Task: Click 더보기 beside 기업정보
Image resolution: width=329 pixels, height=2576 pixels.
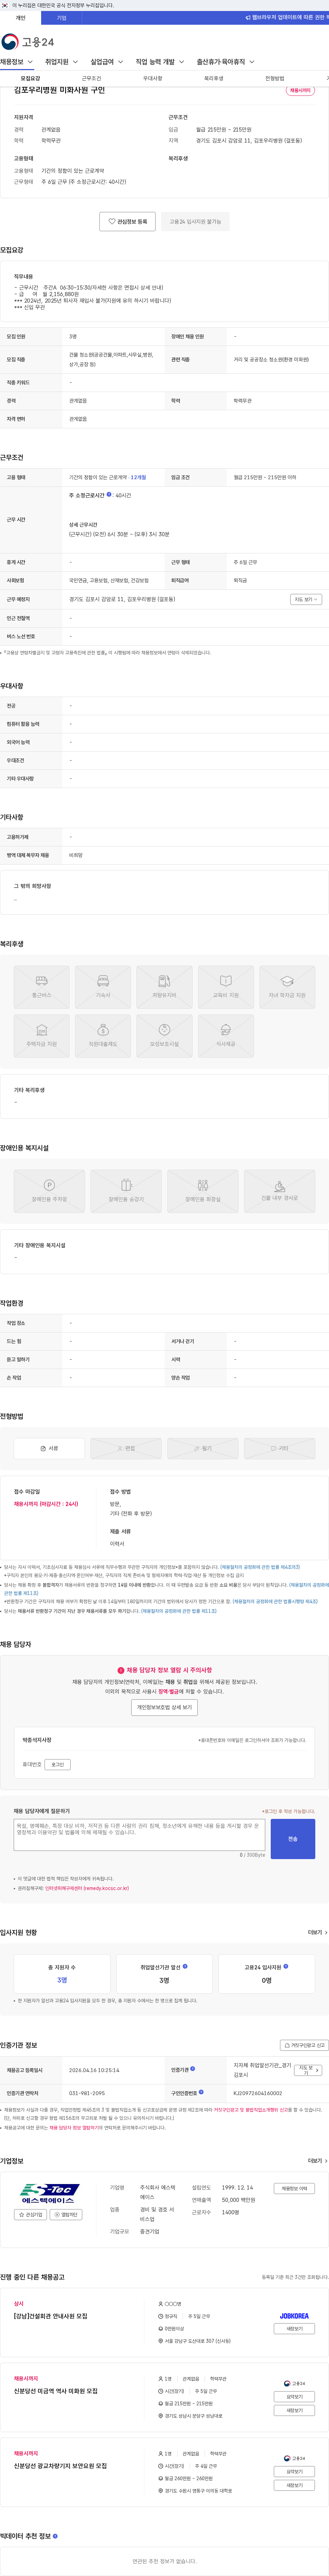Action: [317, 2161]
